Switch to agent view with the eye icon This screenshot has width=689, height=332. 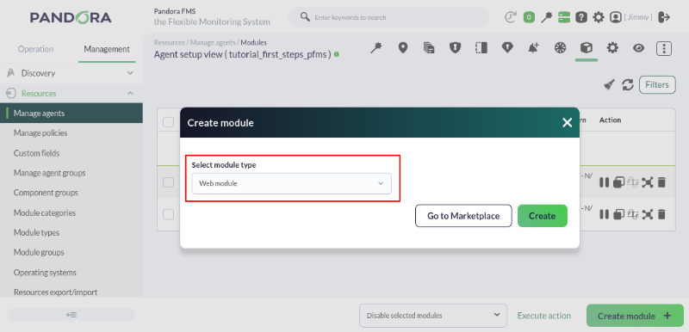click(638, 48)
